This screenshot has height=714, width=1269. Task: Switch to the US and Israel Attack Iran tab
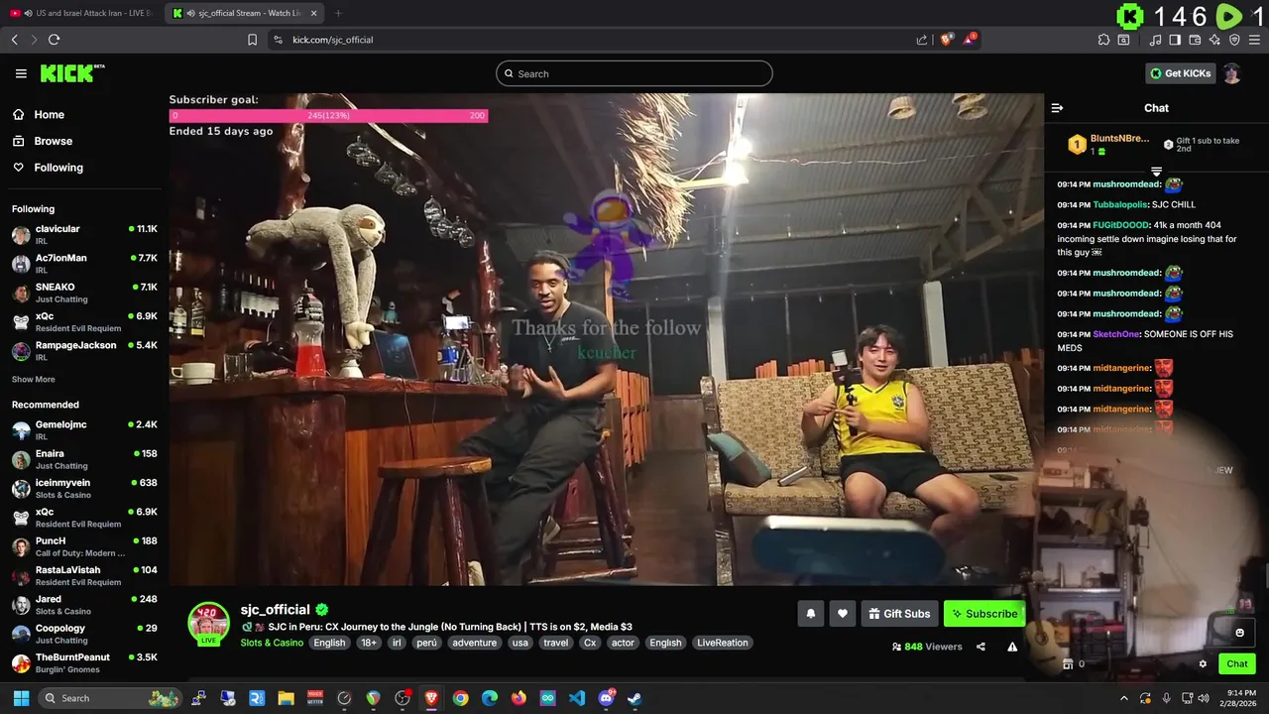[81, 13]
